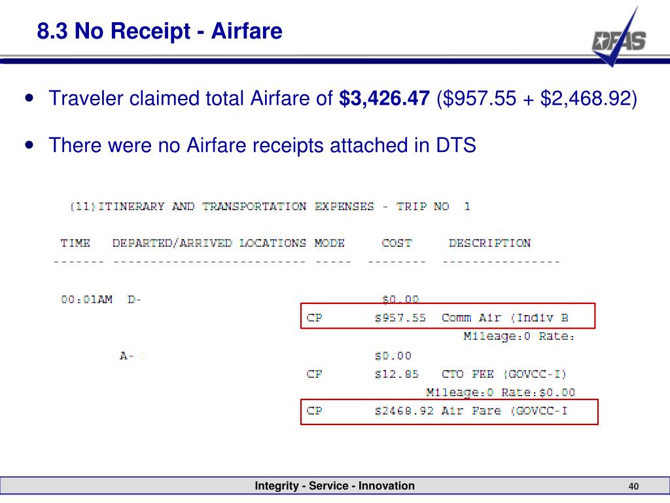Click the DFAS checkmark logo
Image resolution: width=670 pixels, height=503 pixels.
coord(619,37)
